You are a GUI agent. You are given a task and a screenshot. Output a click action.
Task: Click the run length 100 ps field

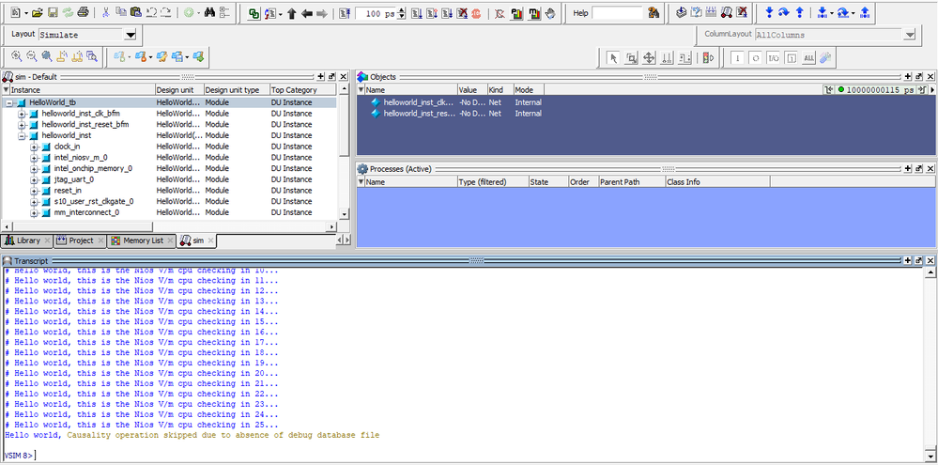point(376,12)
